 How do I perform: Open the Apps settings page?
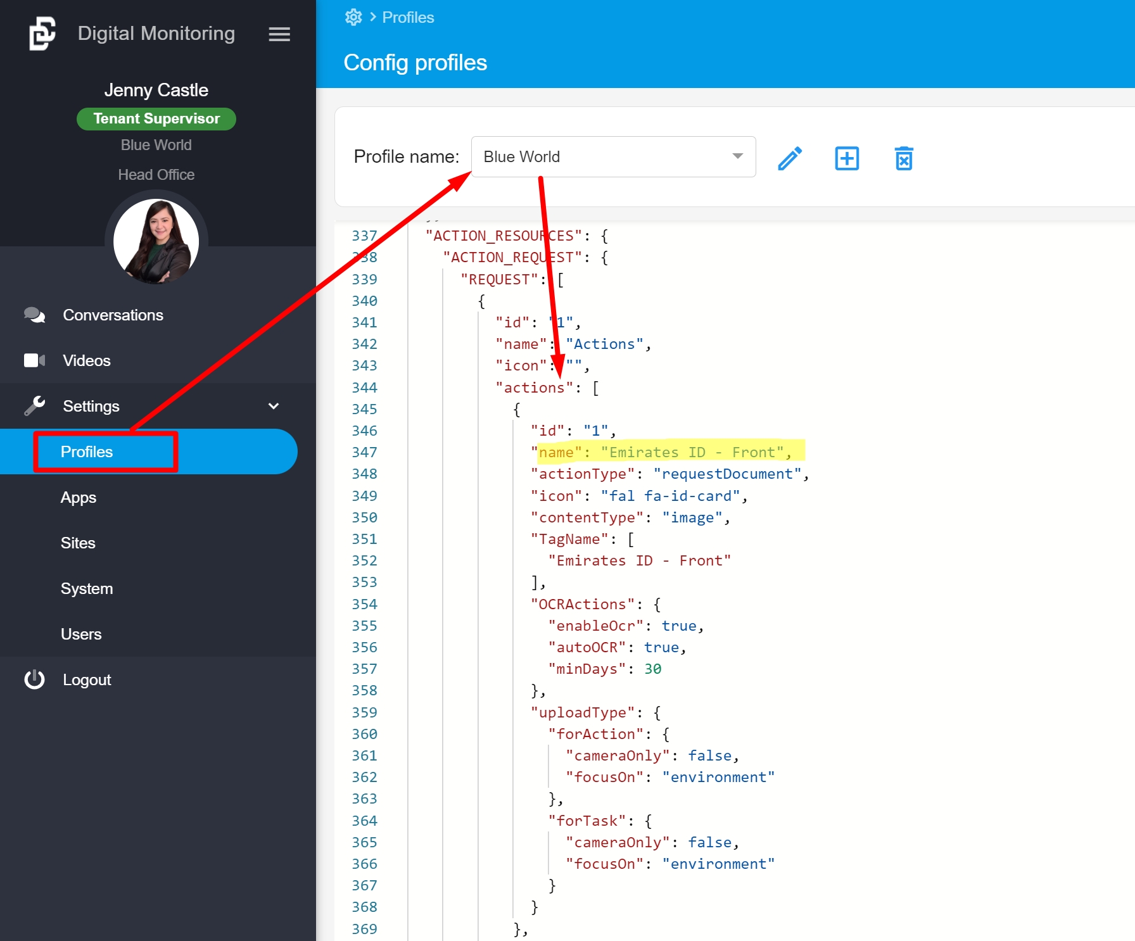79,497
